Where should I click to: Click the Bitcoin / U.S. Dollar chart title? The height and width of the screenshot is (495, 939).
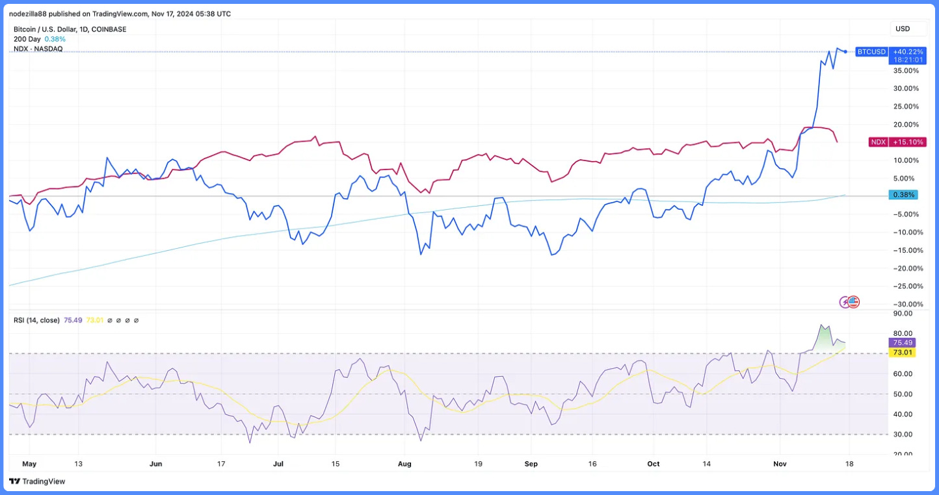point(70,29)
